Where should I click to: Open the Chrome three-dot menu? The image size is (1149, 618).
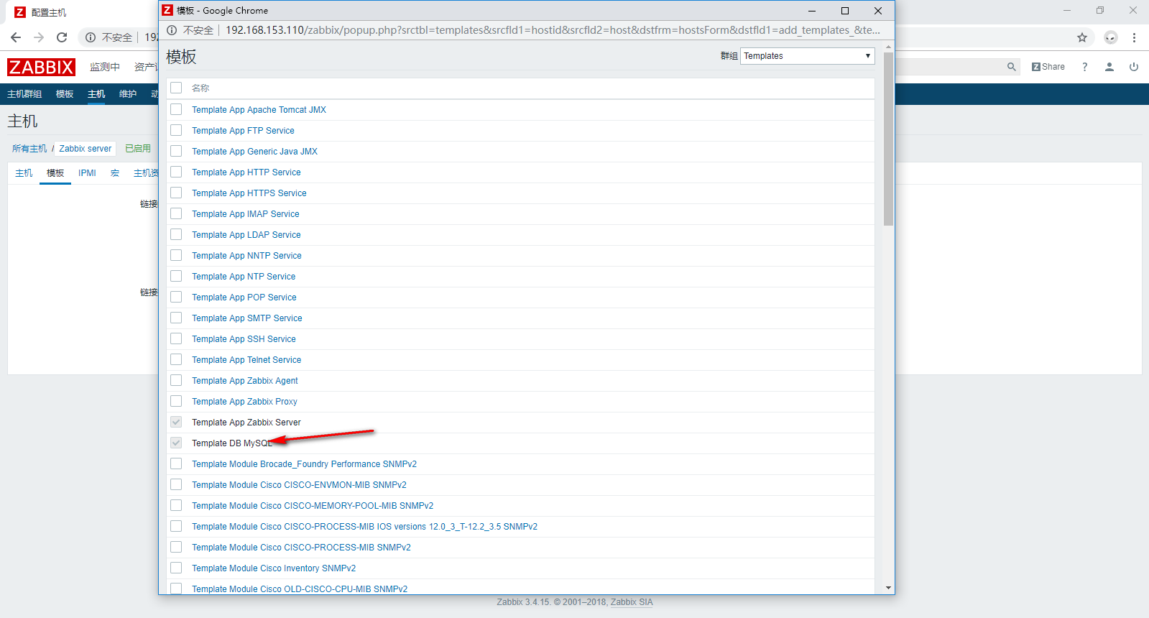pos(1134,37)
